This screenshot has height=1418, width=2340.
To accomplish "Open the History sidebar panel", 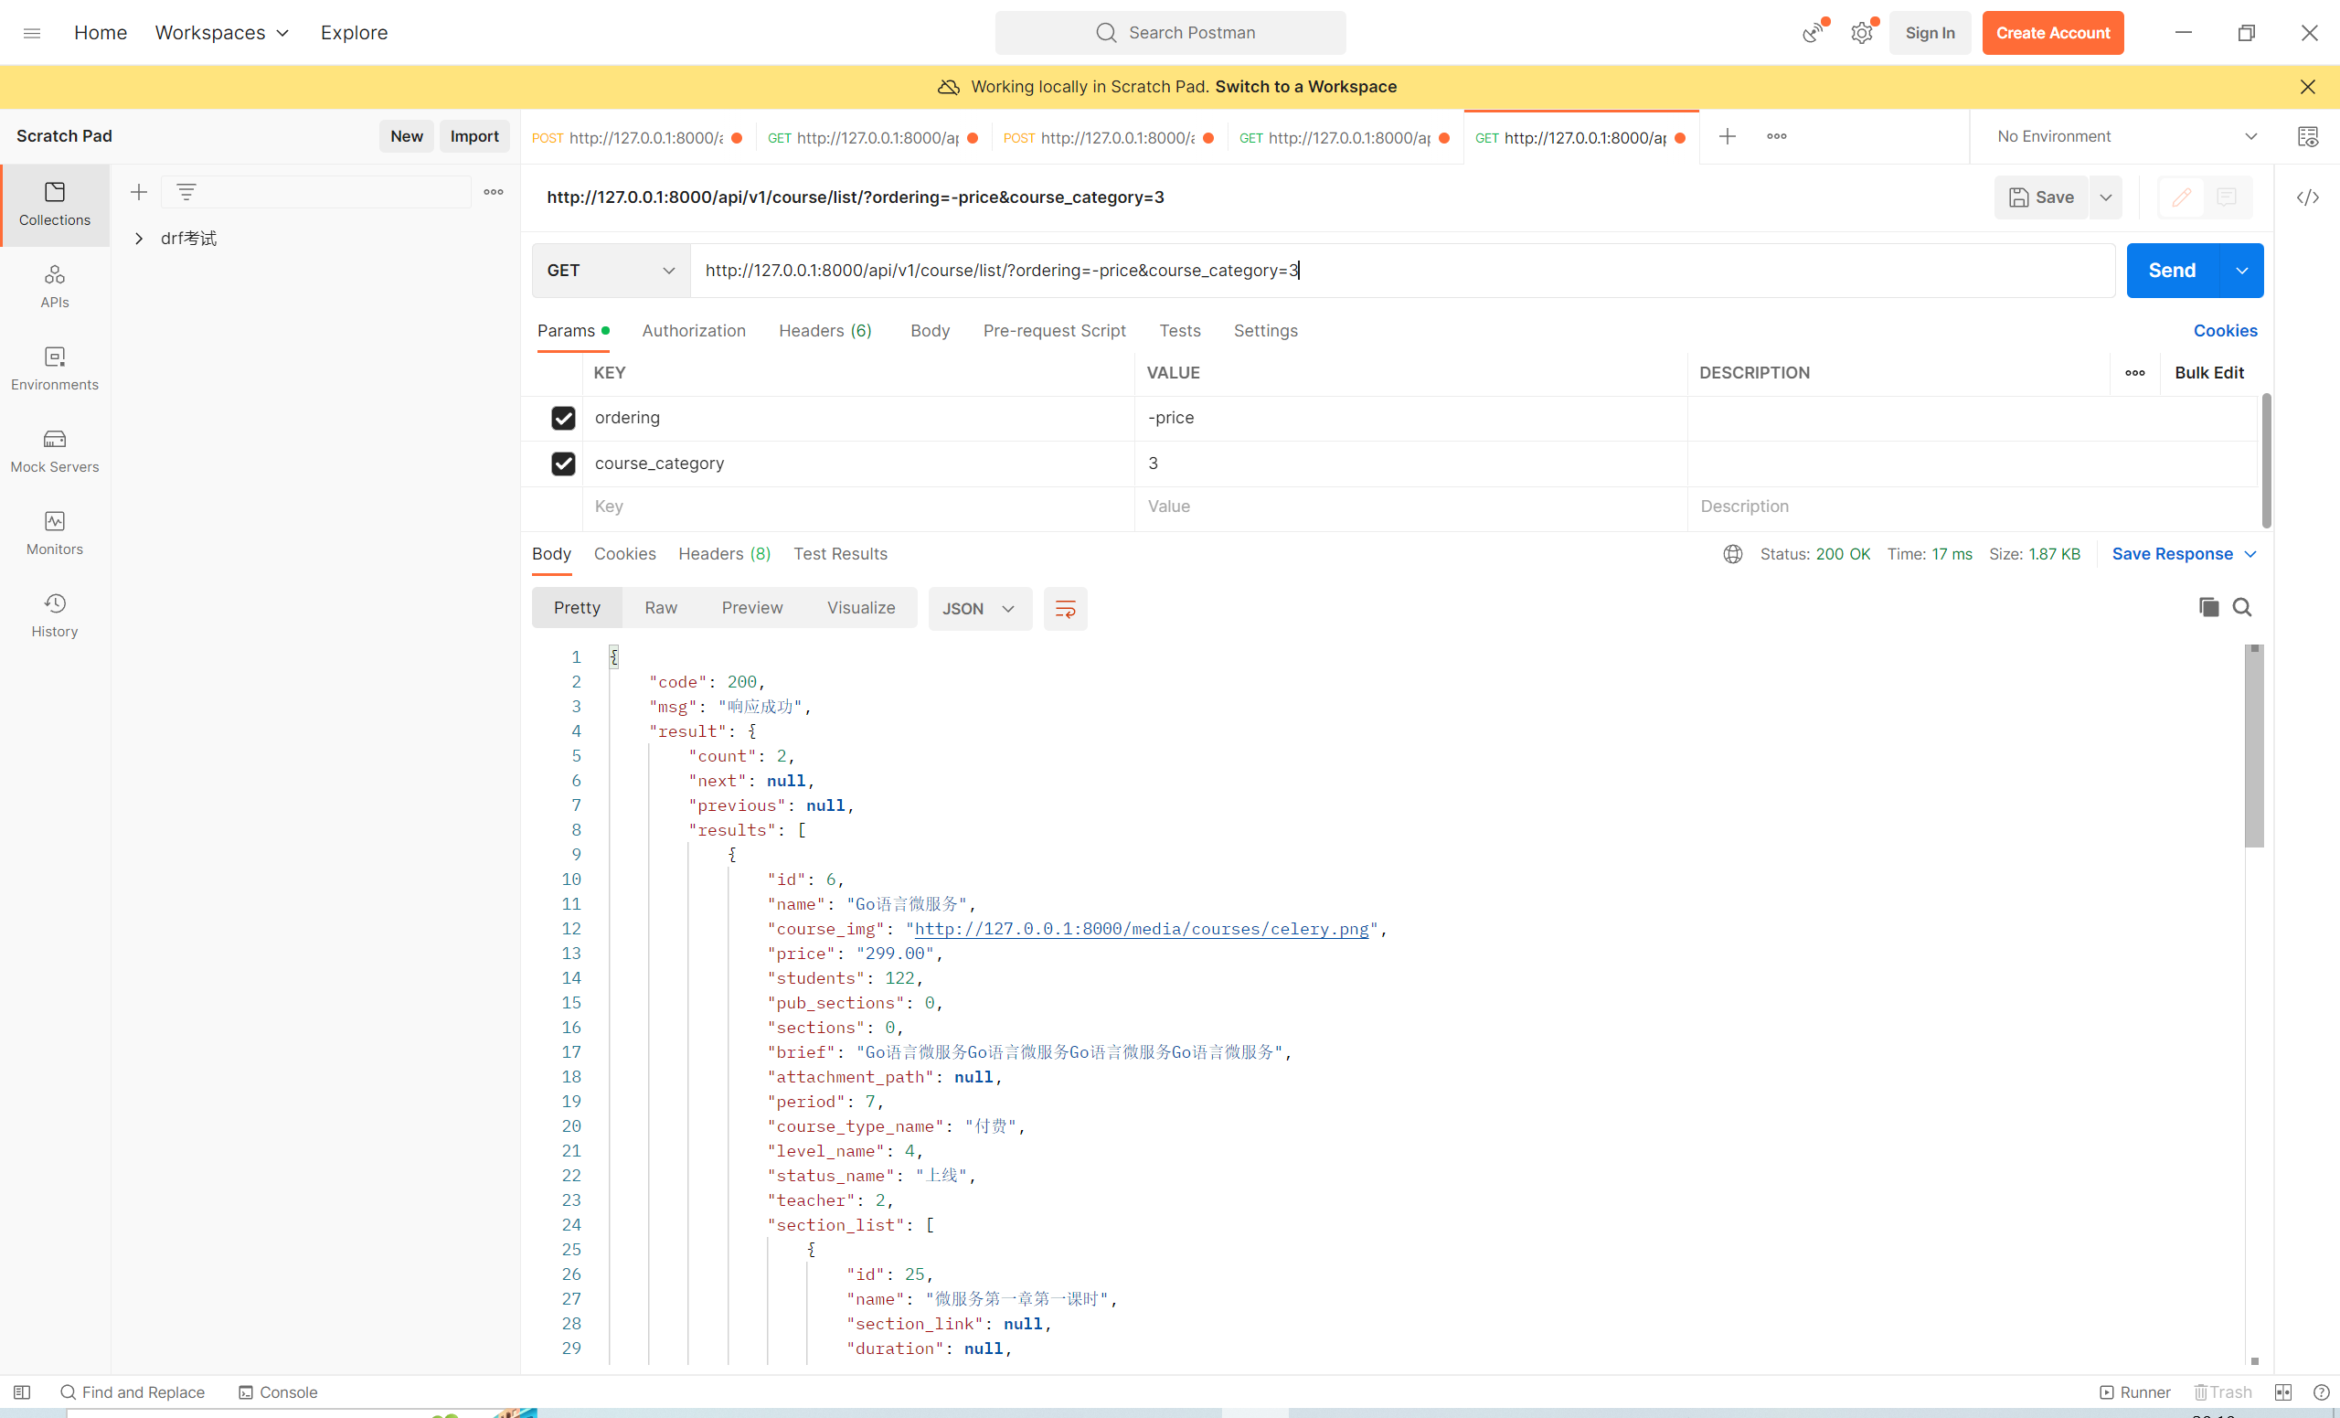I will pyautogui.click(x=54, y=615).
